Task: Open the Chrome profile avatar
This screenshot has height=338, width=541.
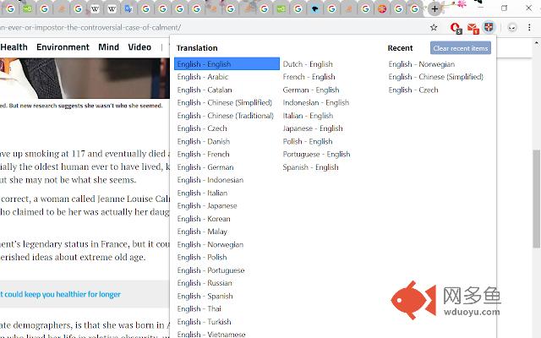Action: tap(512, 27)
